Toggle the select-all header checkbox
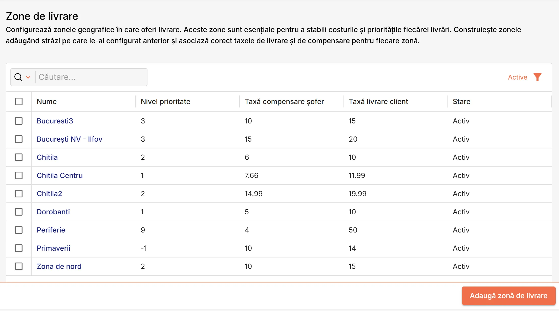 [x=19, y=101]
